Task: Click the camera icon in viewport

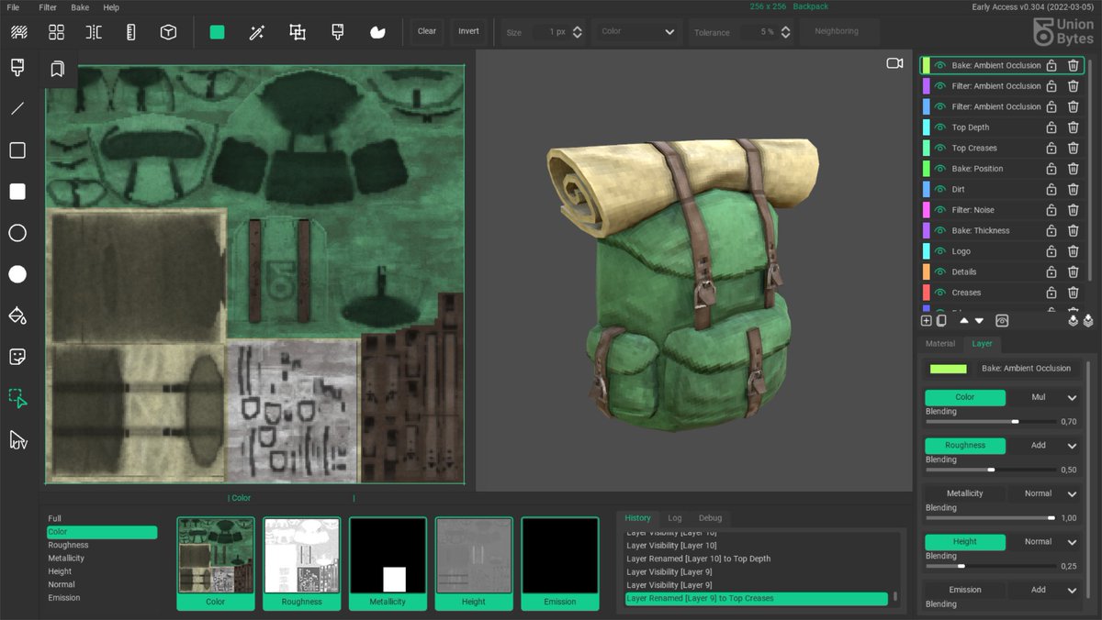Action: click(x=894, y=63)
